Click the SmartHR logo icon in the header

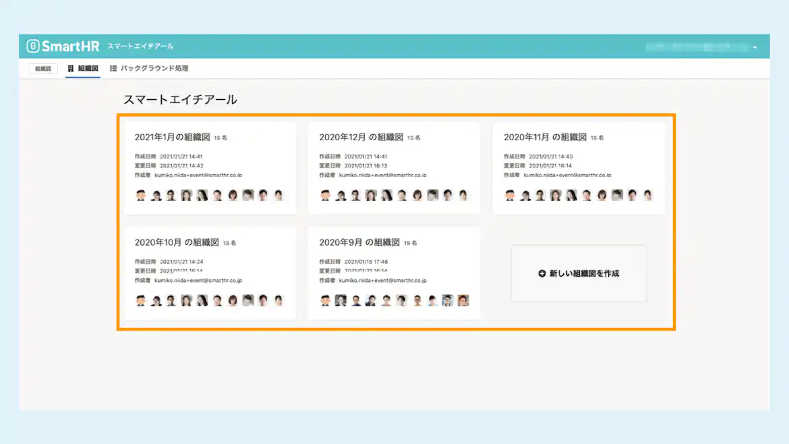32,45
